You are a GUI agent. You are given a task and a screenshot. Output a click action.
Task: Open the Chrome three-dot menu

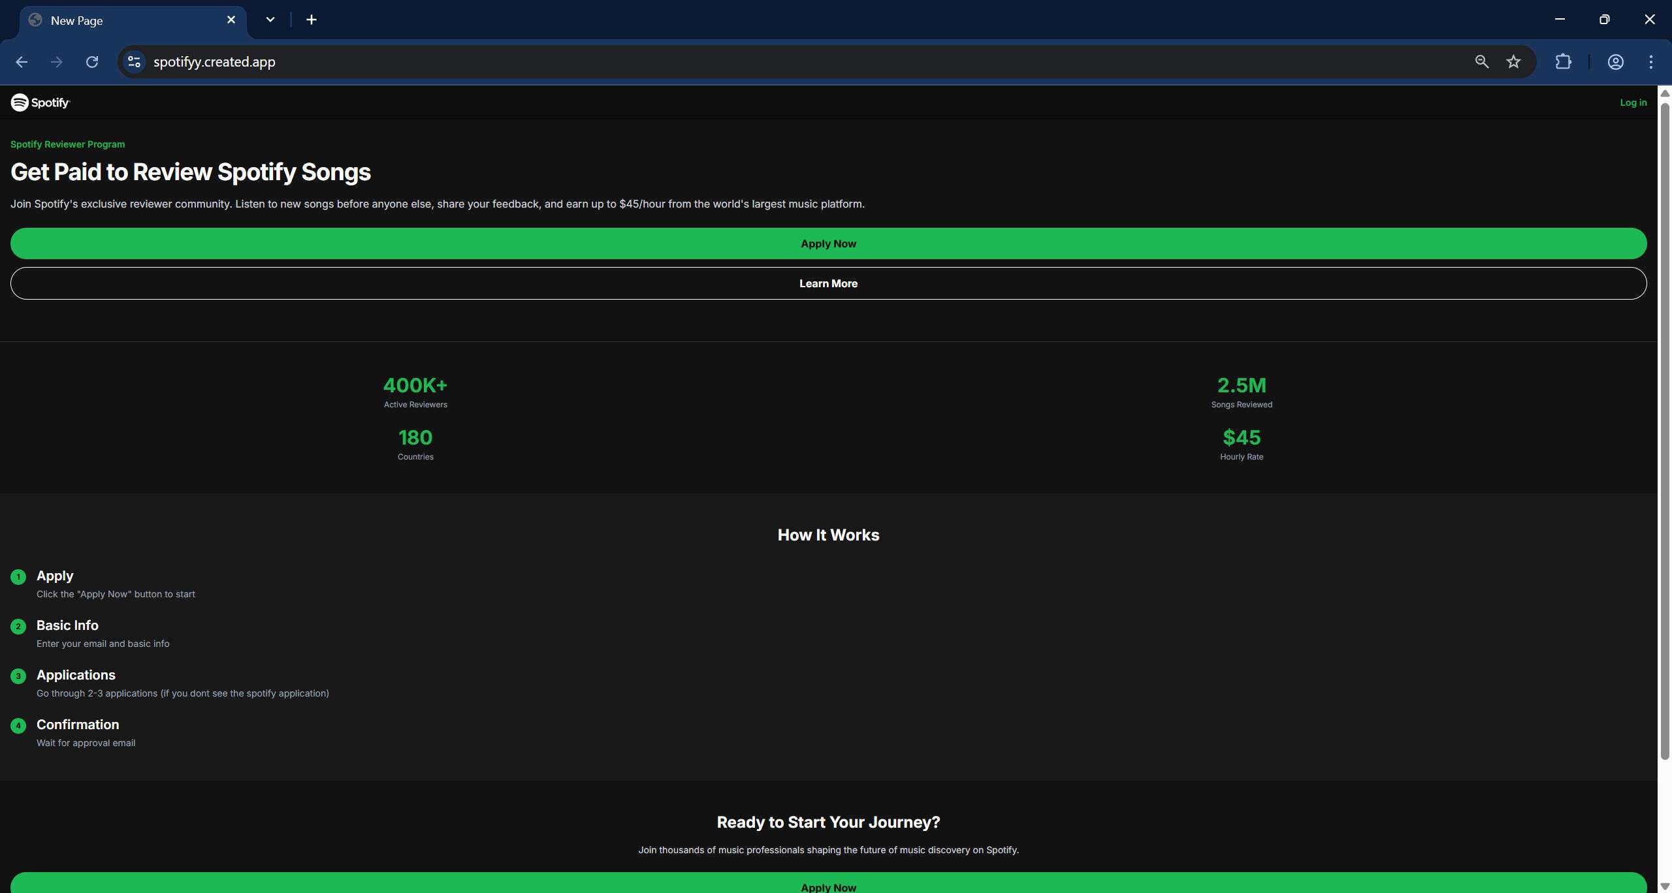pos(1650,62)
